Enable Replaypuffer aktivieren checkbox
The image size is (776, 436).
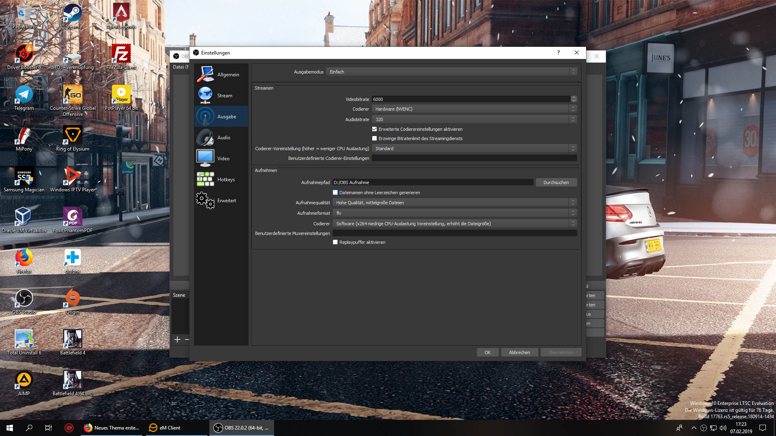point(335,242)
